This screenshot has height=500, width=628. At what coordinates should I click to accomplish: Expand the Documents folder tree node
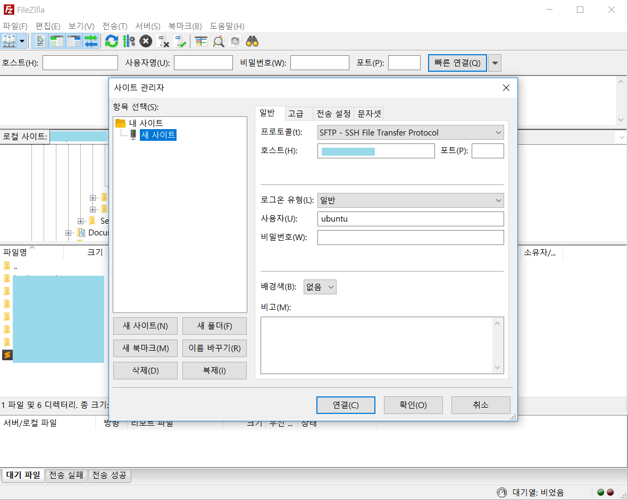69,233
